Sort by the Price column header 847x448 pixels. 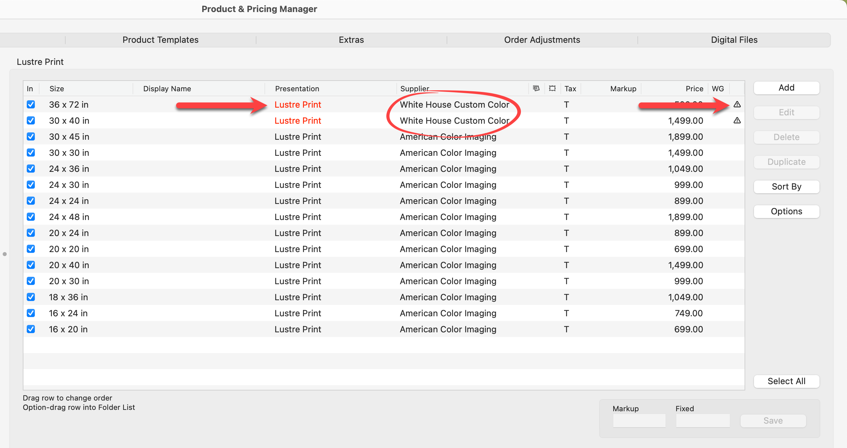694,89
